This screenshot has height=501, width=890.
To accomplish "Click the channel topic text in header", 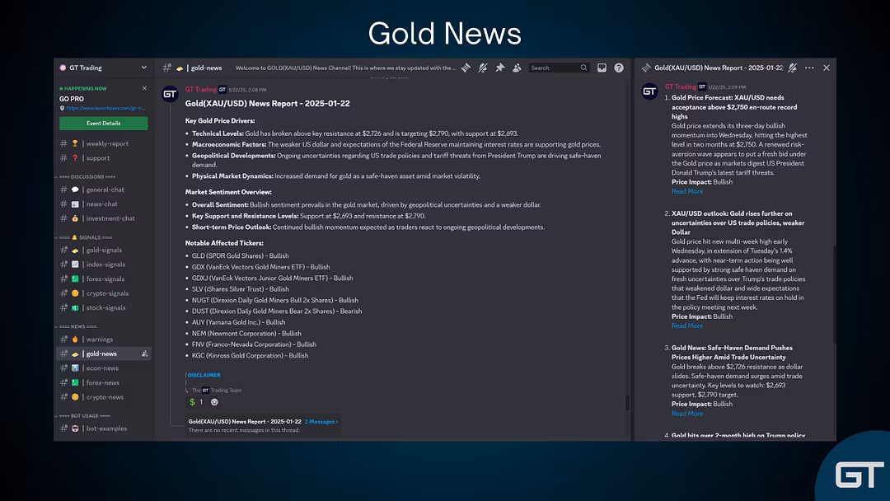I will pos(345,68).
